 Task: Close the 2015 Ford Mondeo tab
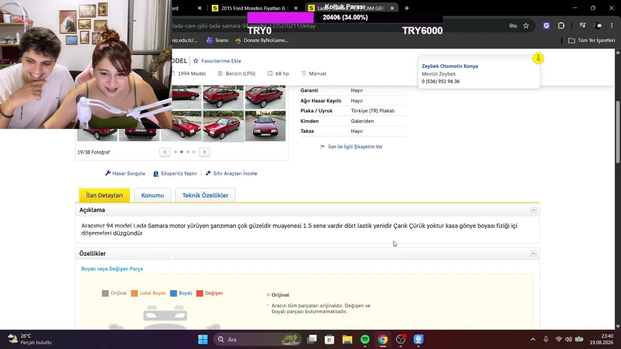click(x=296, y=8)
